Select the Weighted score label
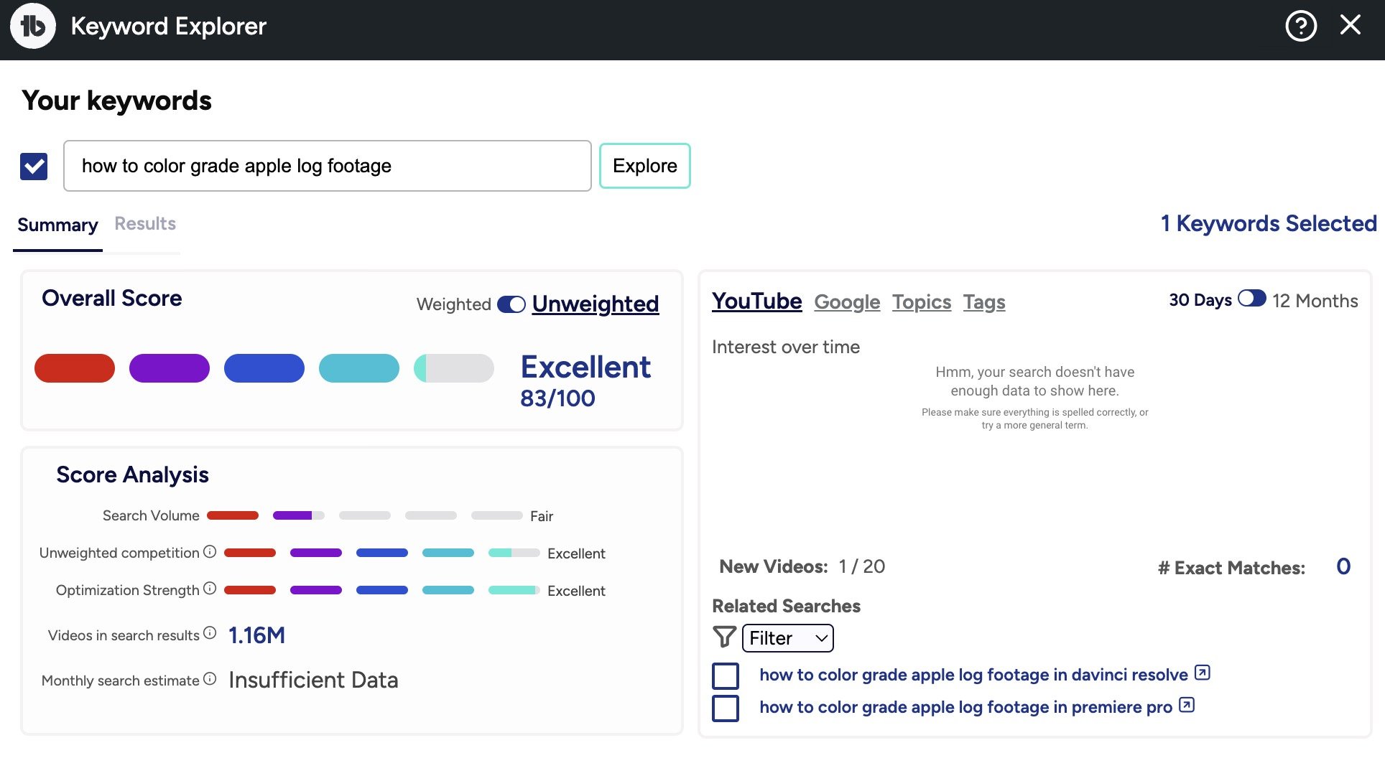The height and width of the screenshot is (781, 1385). (454, 304)
